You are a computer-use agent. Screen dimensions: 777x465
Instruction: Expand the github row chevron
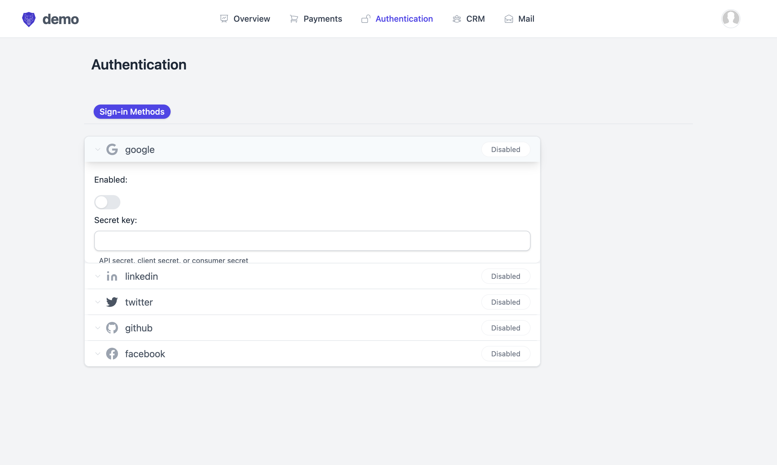tap(97, 328)
